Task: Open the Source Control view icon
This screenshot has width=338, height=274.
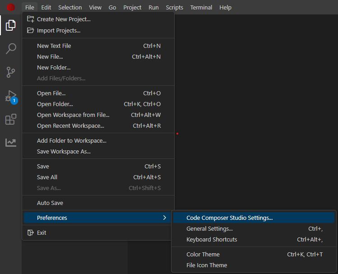Action: pyautogui.click(x=10, y=72)
